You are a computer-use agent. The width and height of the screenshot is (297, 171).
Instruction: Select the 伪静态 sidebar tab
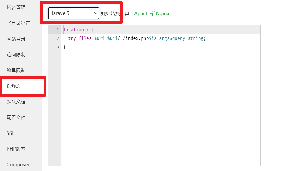point(14,86)
